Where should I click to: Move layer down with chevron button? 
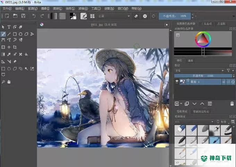point(194,104)
